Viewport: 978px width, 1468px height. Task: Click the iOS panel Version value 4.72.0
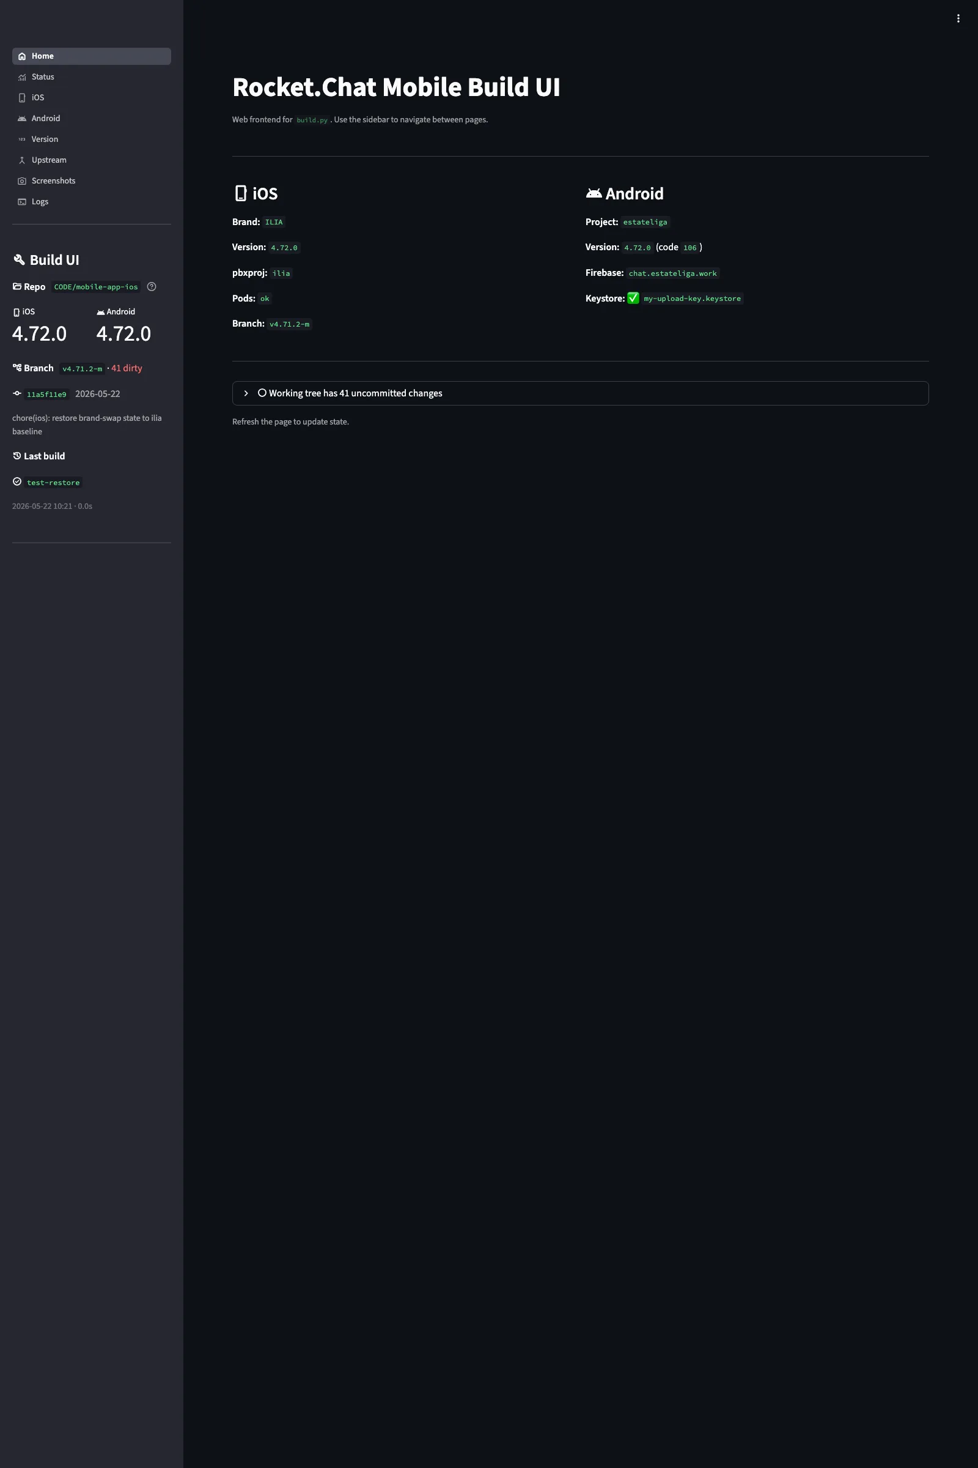(x=284, y=248)
